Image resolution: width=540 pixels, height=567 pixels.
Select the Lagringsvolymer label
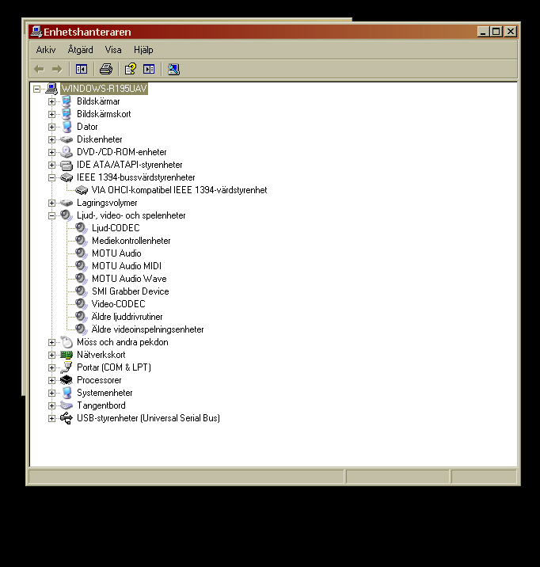click(107, 203)
